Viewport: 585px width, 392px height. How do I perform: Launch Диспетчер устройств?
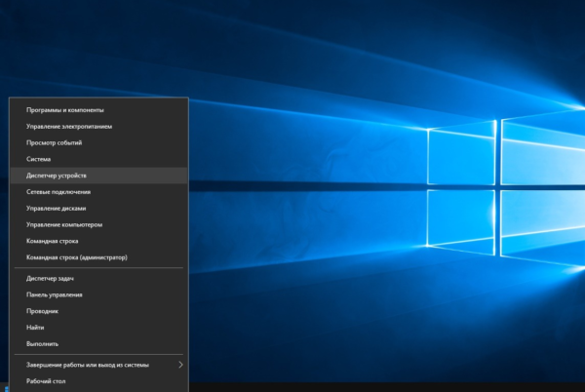98,176
